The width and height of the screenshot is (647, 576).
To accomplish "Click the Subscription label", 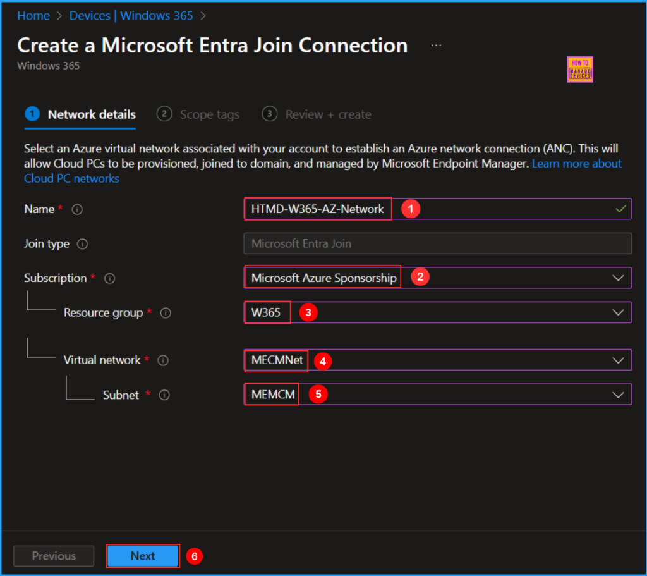I will point(56,278).
